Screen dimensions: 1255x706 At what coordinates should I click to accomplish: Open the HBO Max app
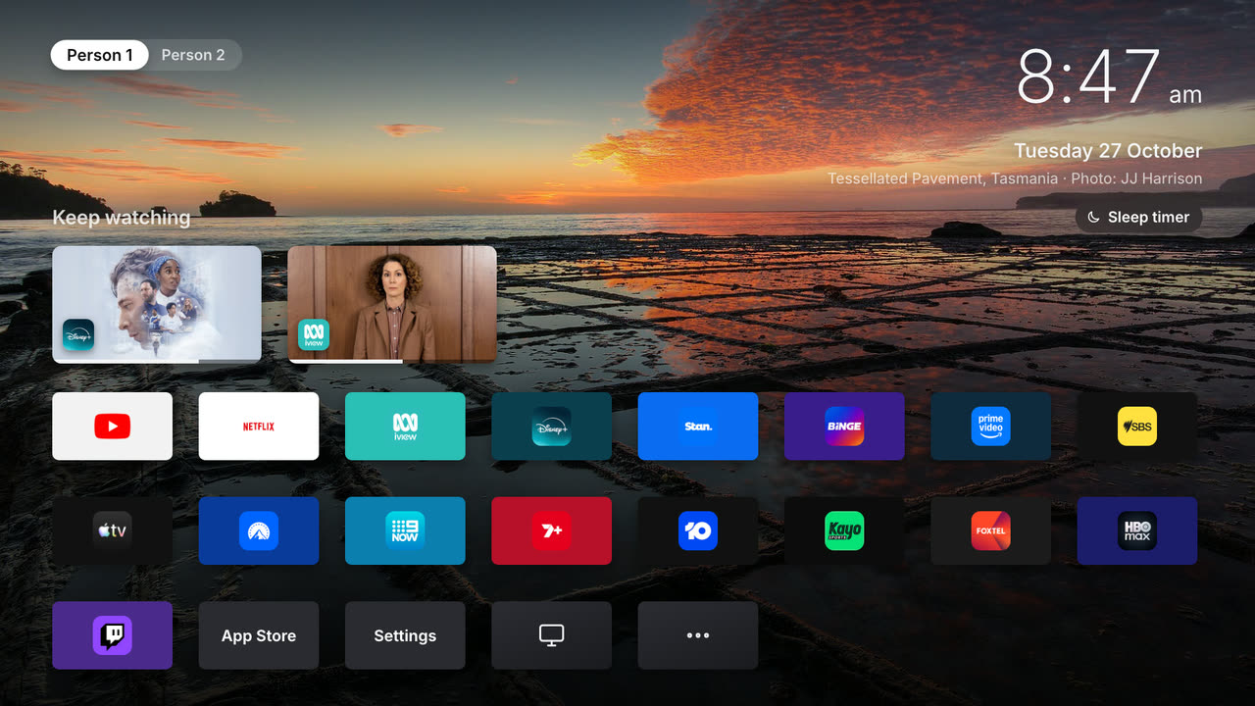[x=1137, y=530]
